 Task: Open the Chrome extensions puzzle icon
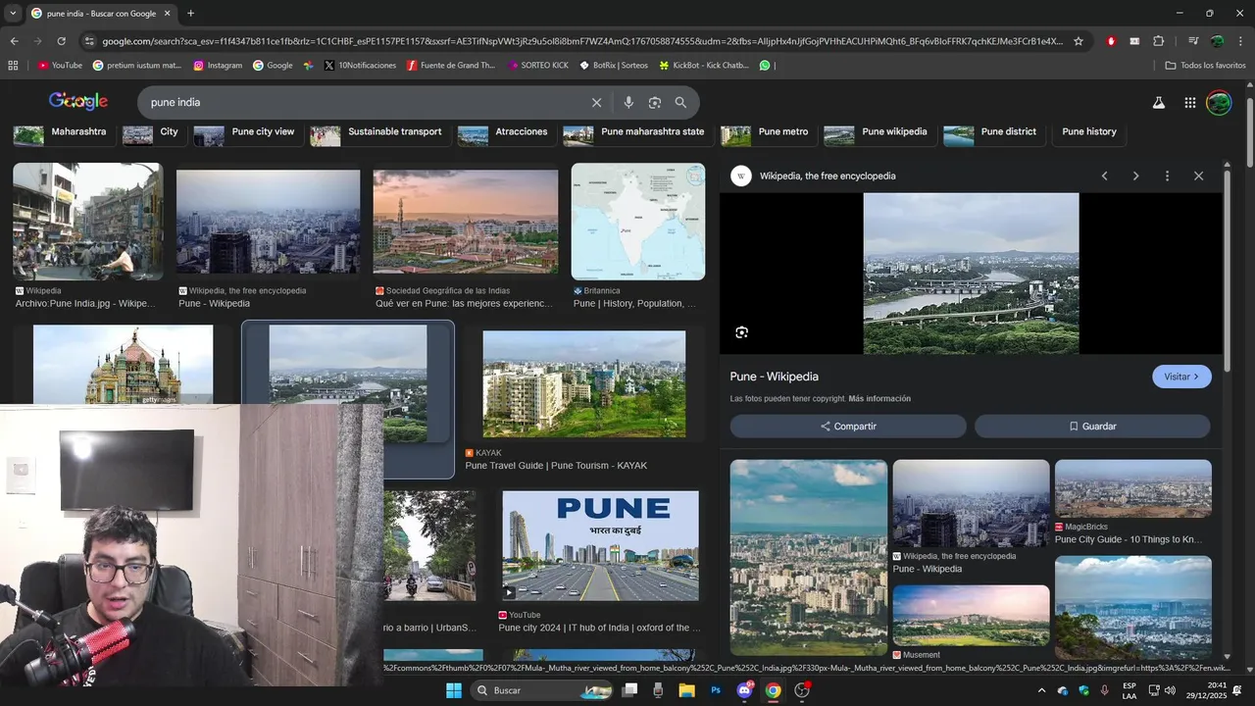point(1158,41)
